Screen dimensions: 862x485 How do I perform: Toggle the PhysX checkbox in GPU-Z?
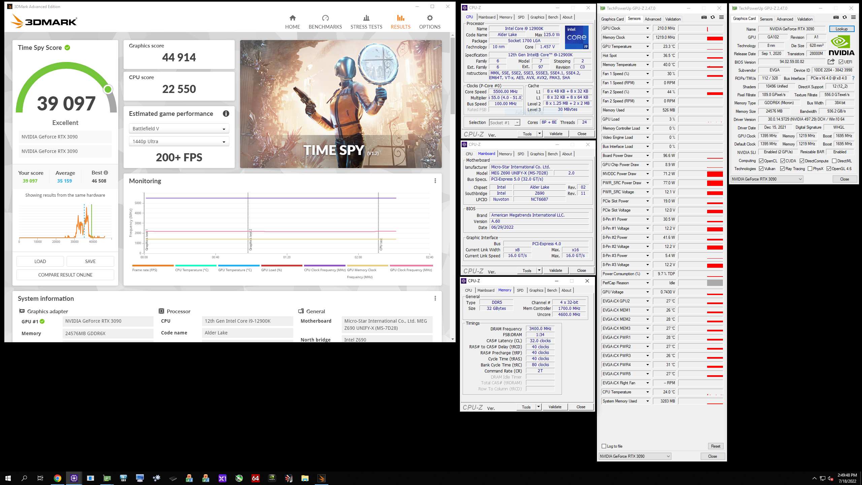click(810, 169)
